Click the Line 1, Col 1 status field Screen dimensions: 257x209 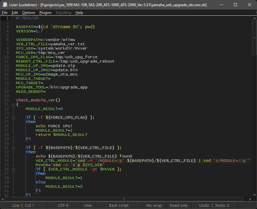(23, 205)
